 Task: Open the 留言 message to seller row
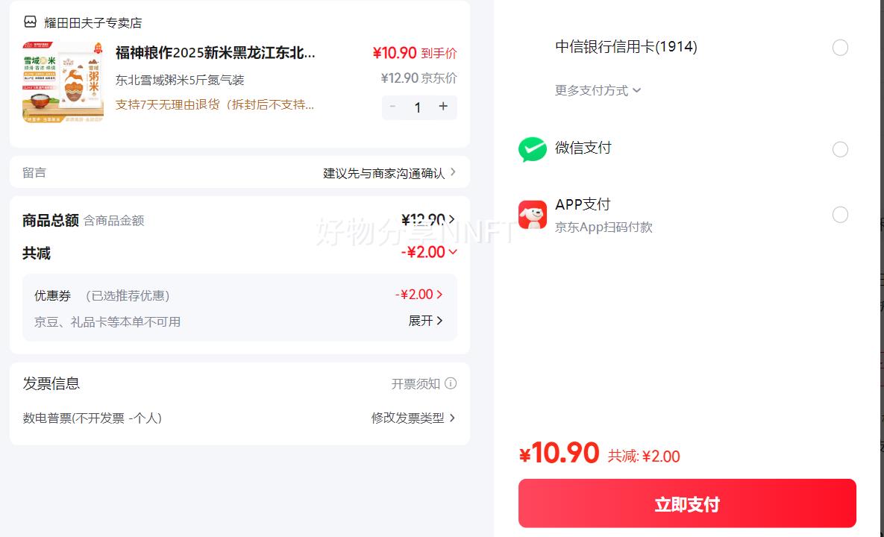[x=239, y=172]
